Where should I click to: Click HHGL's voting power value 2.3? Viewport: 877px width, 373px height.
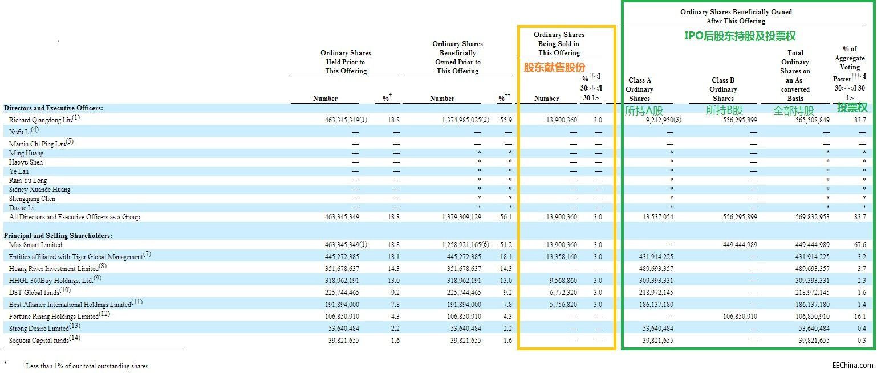point(862,281)
